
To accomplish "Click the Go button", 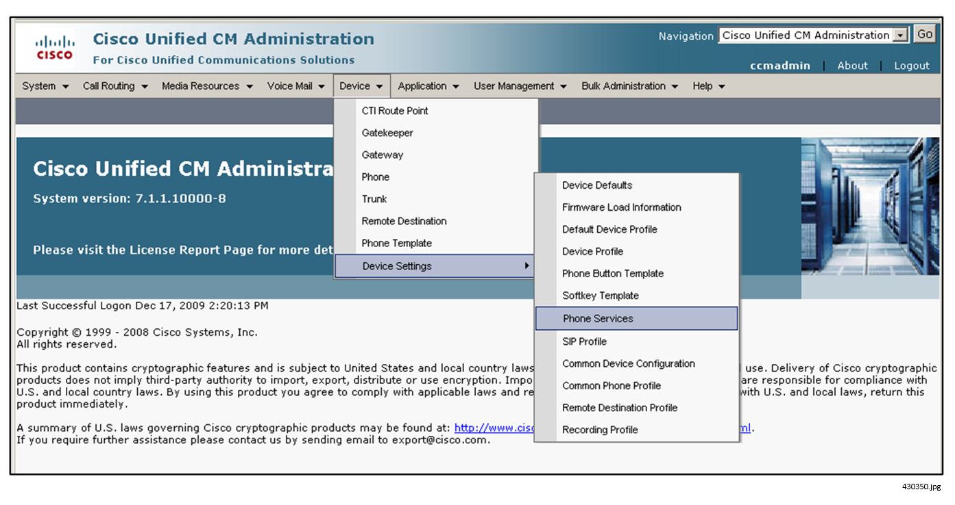I will (x=925, y=35).
